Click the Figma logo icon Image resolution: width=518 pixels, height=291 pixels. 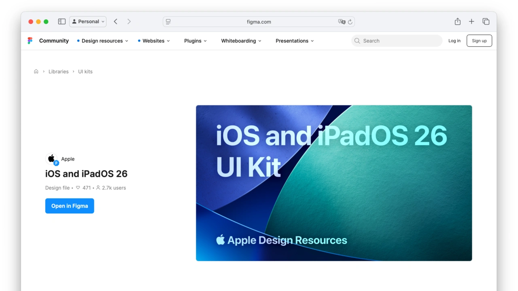tap(30, 41)
